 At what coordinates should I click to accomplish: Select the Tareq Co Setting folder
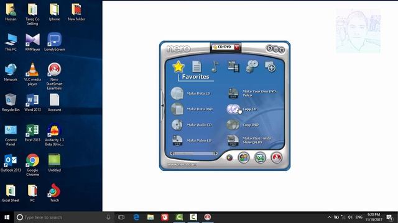(x=32, y=14)
